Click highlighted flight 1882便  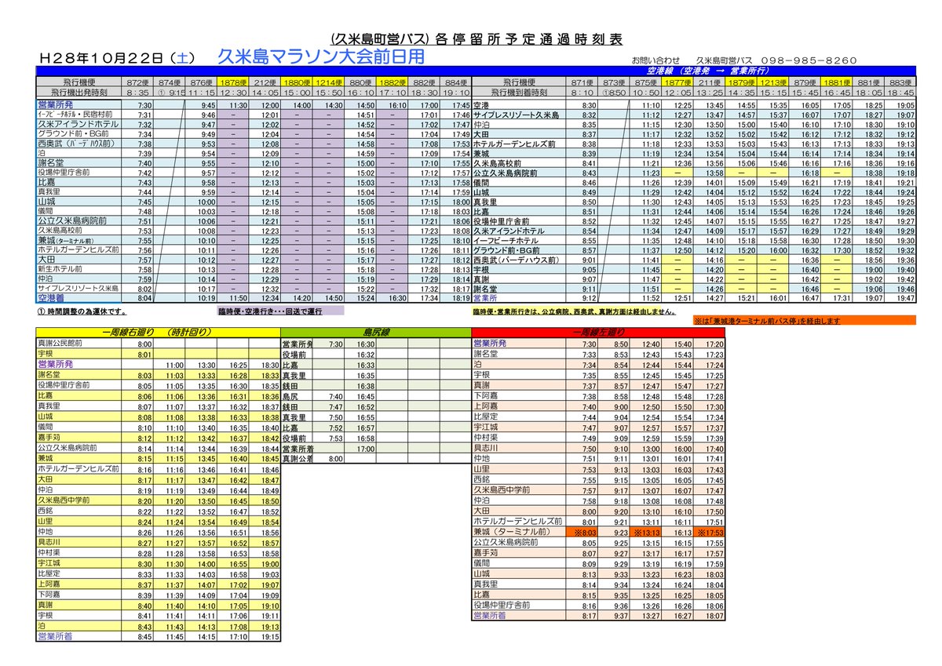390,82
